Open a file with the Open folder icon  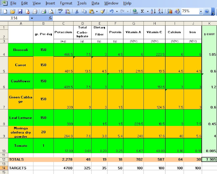point(13,11)
